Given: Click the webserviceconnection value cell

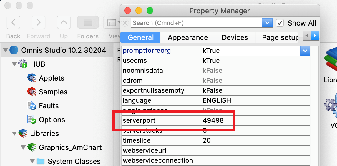Looking at the screenshot, I should [256, 160].
